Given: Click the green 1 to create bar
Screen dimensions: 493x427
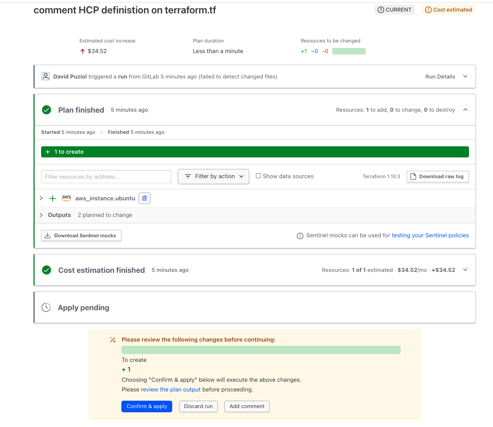Looking at the screenshot, I should tap(255, 152).
